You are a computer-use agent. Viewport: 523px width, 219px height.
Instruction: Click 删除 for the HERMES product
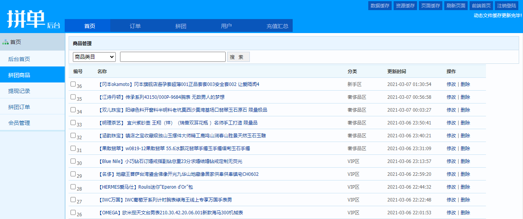465,187
